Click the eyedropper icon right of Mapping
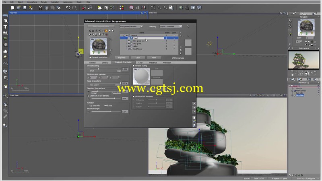Image resolution: width=322 pixels, height=181 pixels. 188,26
